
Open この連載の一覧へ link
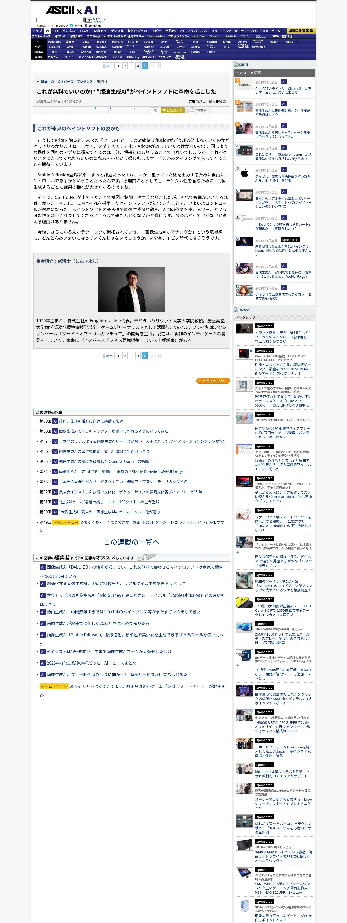tap(132, 542)
